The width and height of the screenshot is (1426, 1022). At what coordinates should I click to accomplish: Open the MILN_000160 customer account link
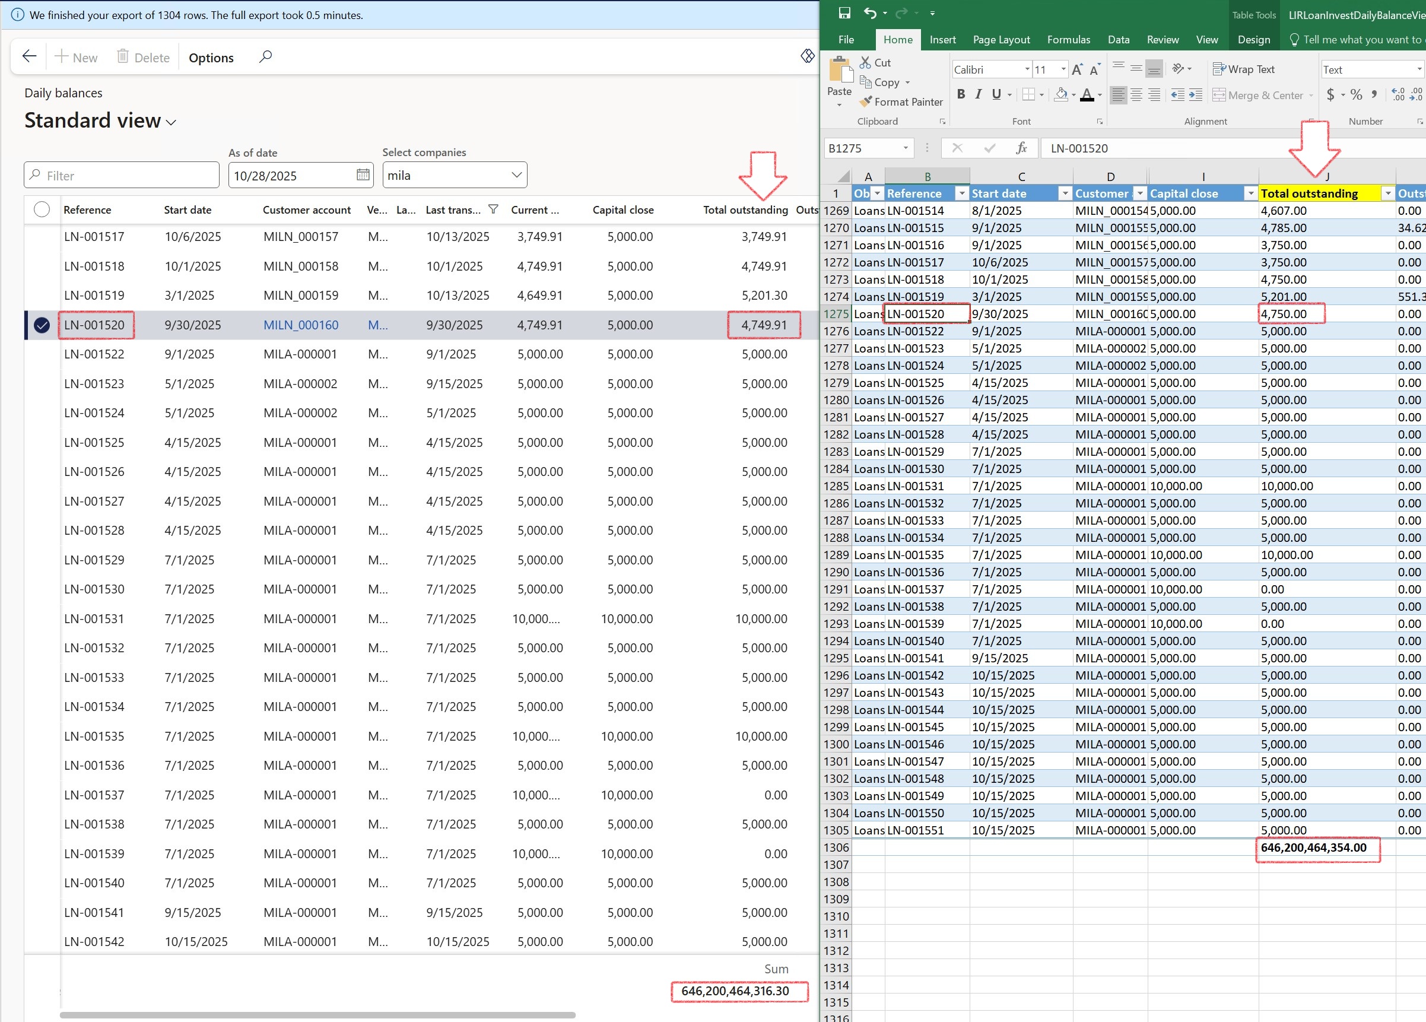[x=300, y=325]
